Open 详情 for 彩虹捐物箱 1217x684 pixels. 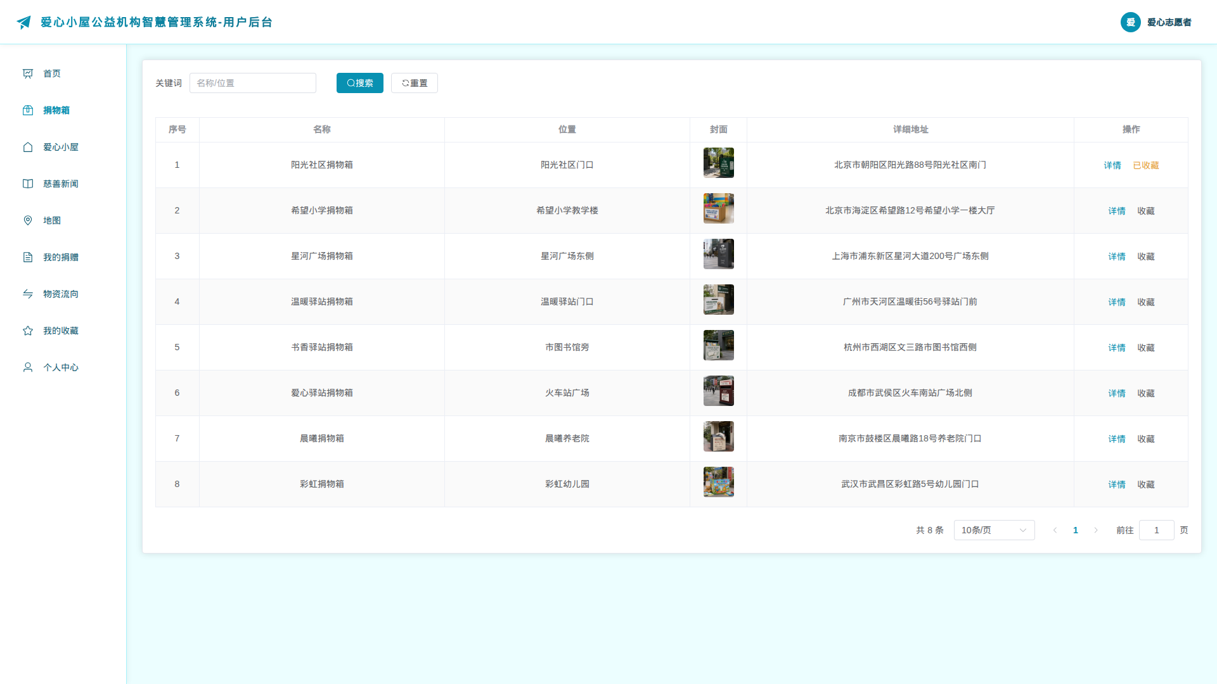(1117, 484)
